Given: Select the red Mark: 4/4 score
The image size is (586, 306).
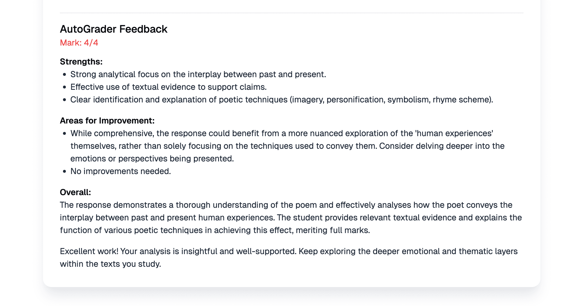Looking at the screenshot, I should coord(79,43).
